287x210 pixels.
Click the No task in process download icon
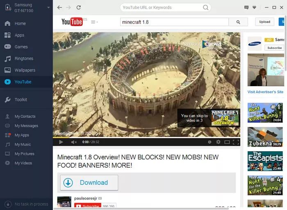point(8,204)
